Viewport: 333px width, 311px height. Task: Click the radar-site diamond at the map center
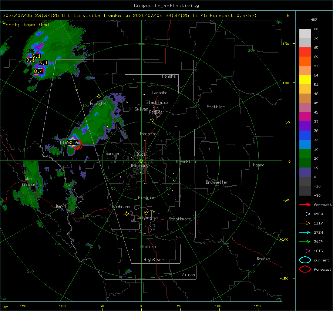[x=141, y=161]
